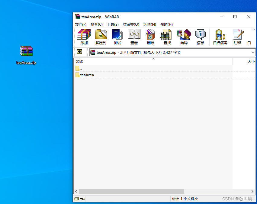257x204 pixels.
Task: Open the View (查看) tool
Action: click(x=134, y=37)
